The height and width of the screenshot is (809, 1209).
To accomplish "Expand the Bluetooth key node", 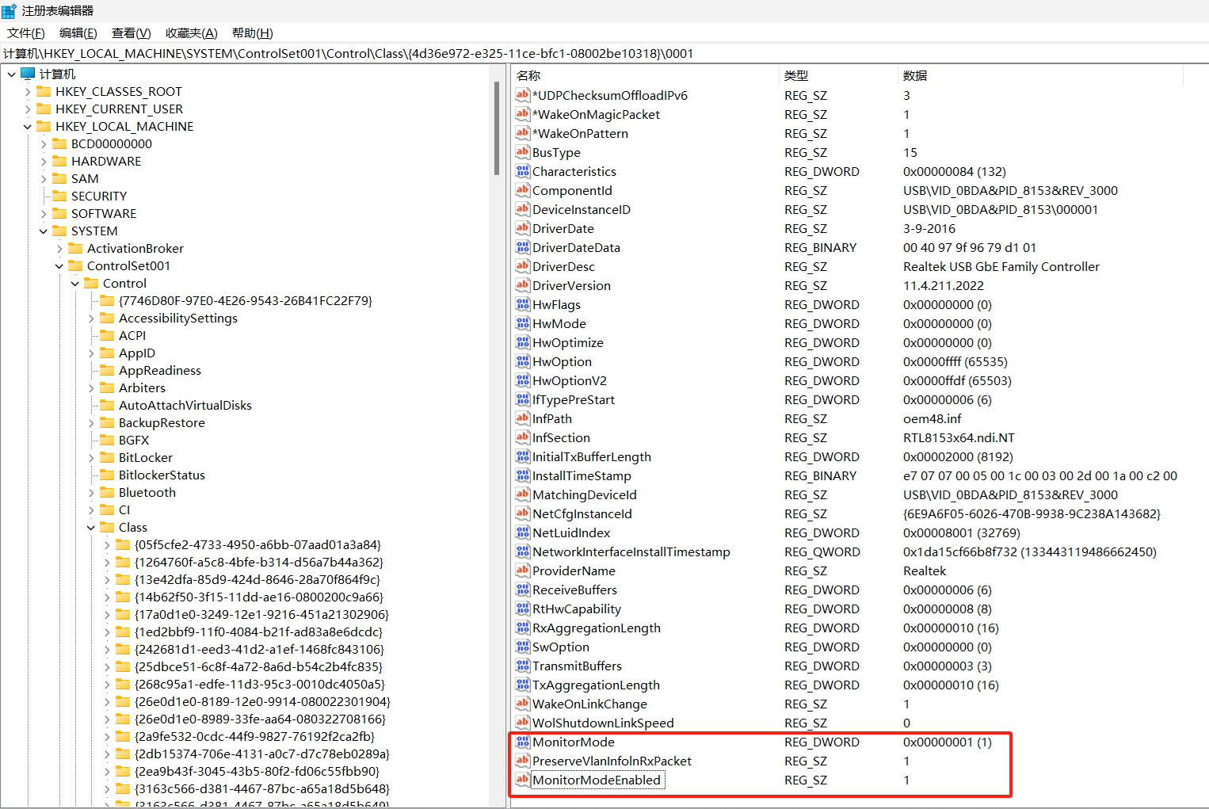I will pyautogui.click(x=91, y=493).
